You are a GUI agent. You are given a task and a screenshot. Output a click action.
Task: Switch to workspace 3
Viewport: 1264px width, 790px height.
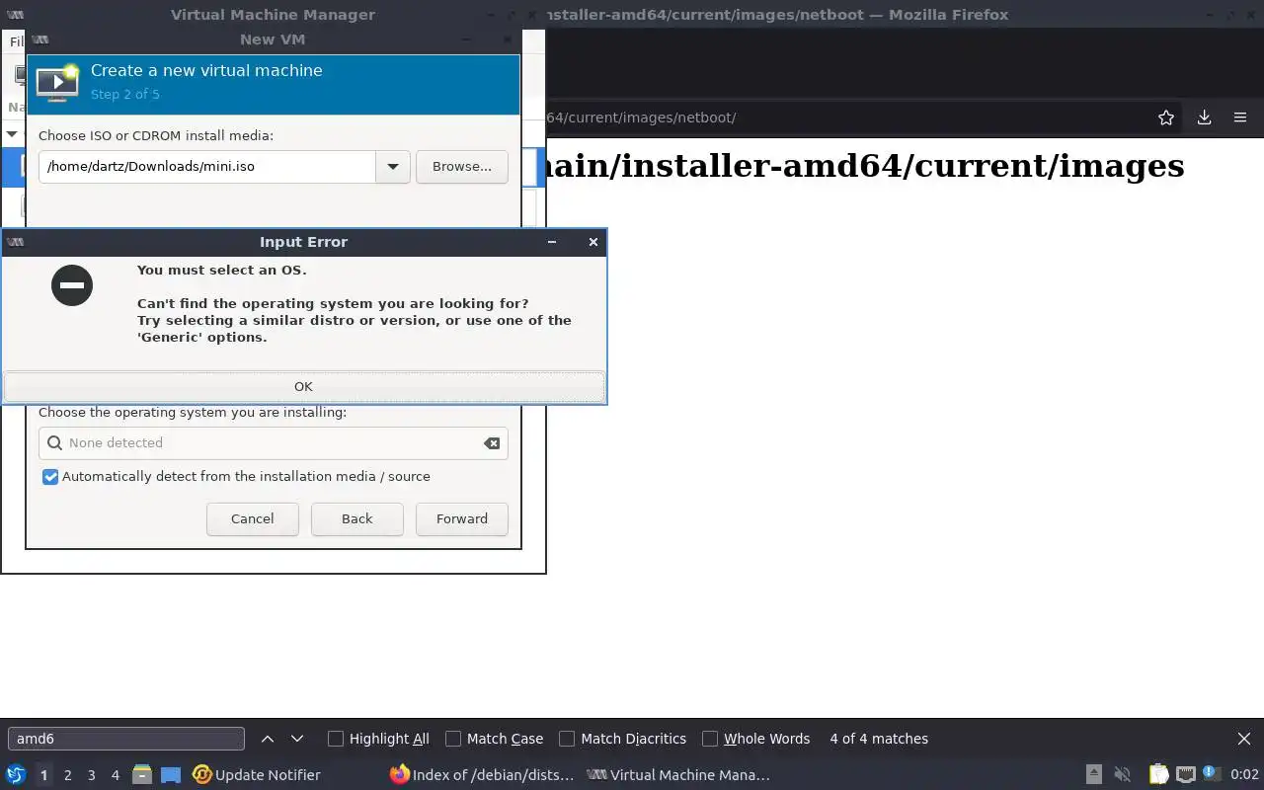91,775
